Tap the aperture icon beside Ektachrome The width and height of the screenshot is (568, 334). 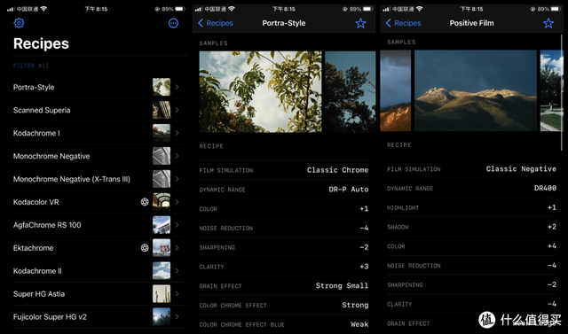click(145, 248)
